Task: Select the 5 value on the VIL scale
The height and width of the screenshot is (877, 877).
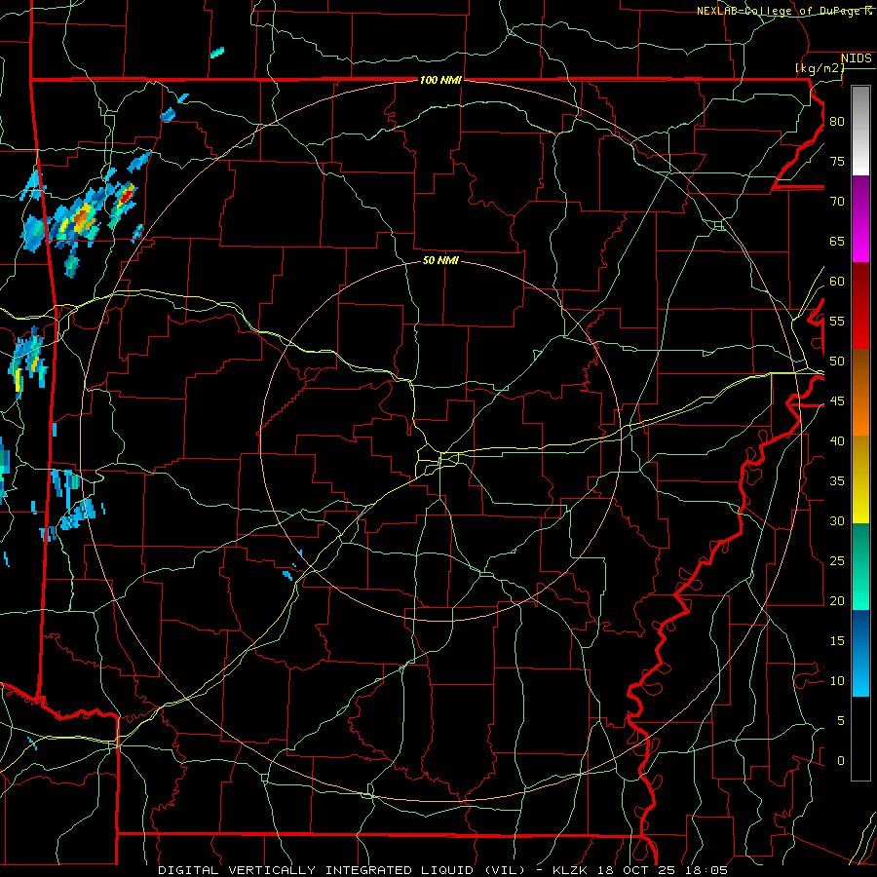Action: click(841, 720)
